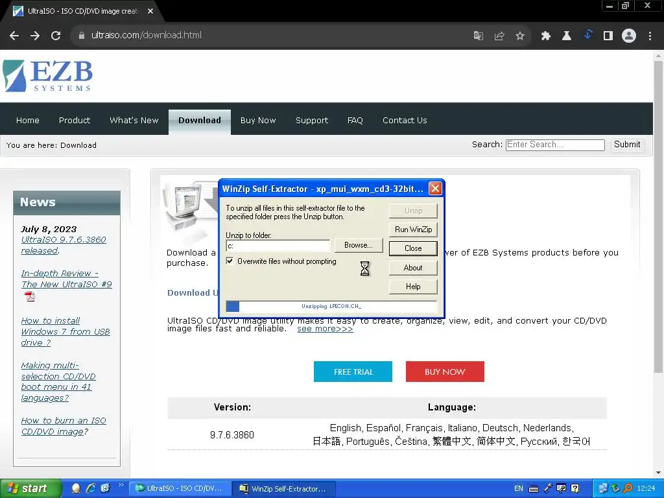Click the blue download arrow toolbar icon

click(x=587, y=35)
